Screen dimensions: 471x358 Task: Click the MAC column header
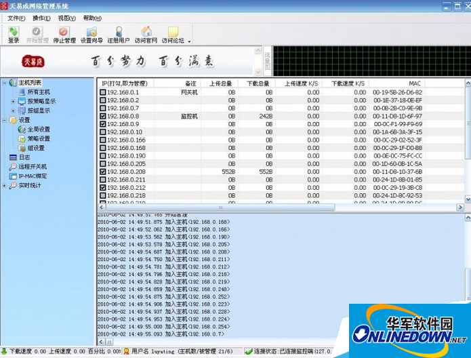414,83
